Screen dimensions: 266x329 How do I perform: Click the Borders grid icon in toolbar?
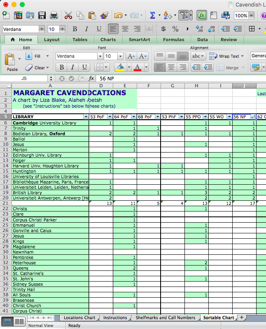pyautogui.click(x=252, y=29)
